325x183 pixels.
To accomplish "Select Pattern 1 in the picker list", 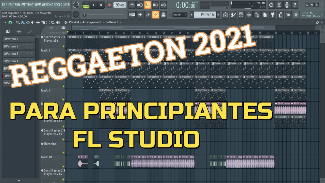I will click(19, 39).
